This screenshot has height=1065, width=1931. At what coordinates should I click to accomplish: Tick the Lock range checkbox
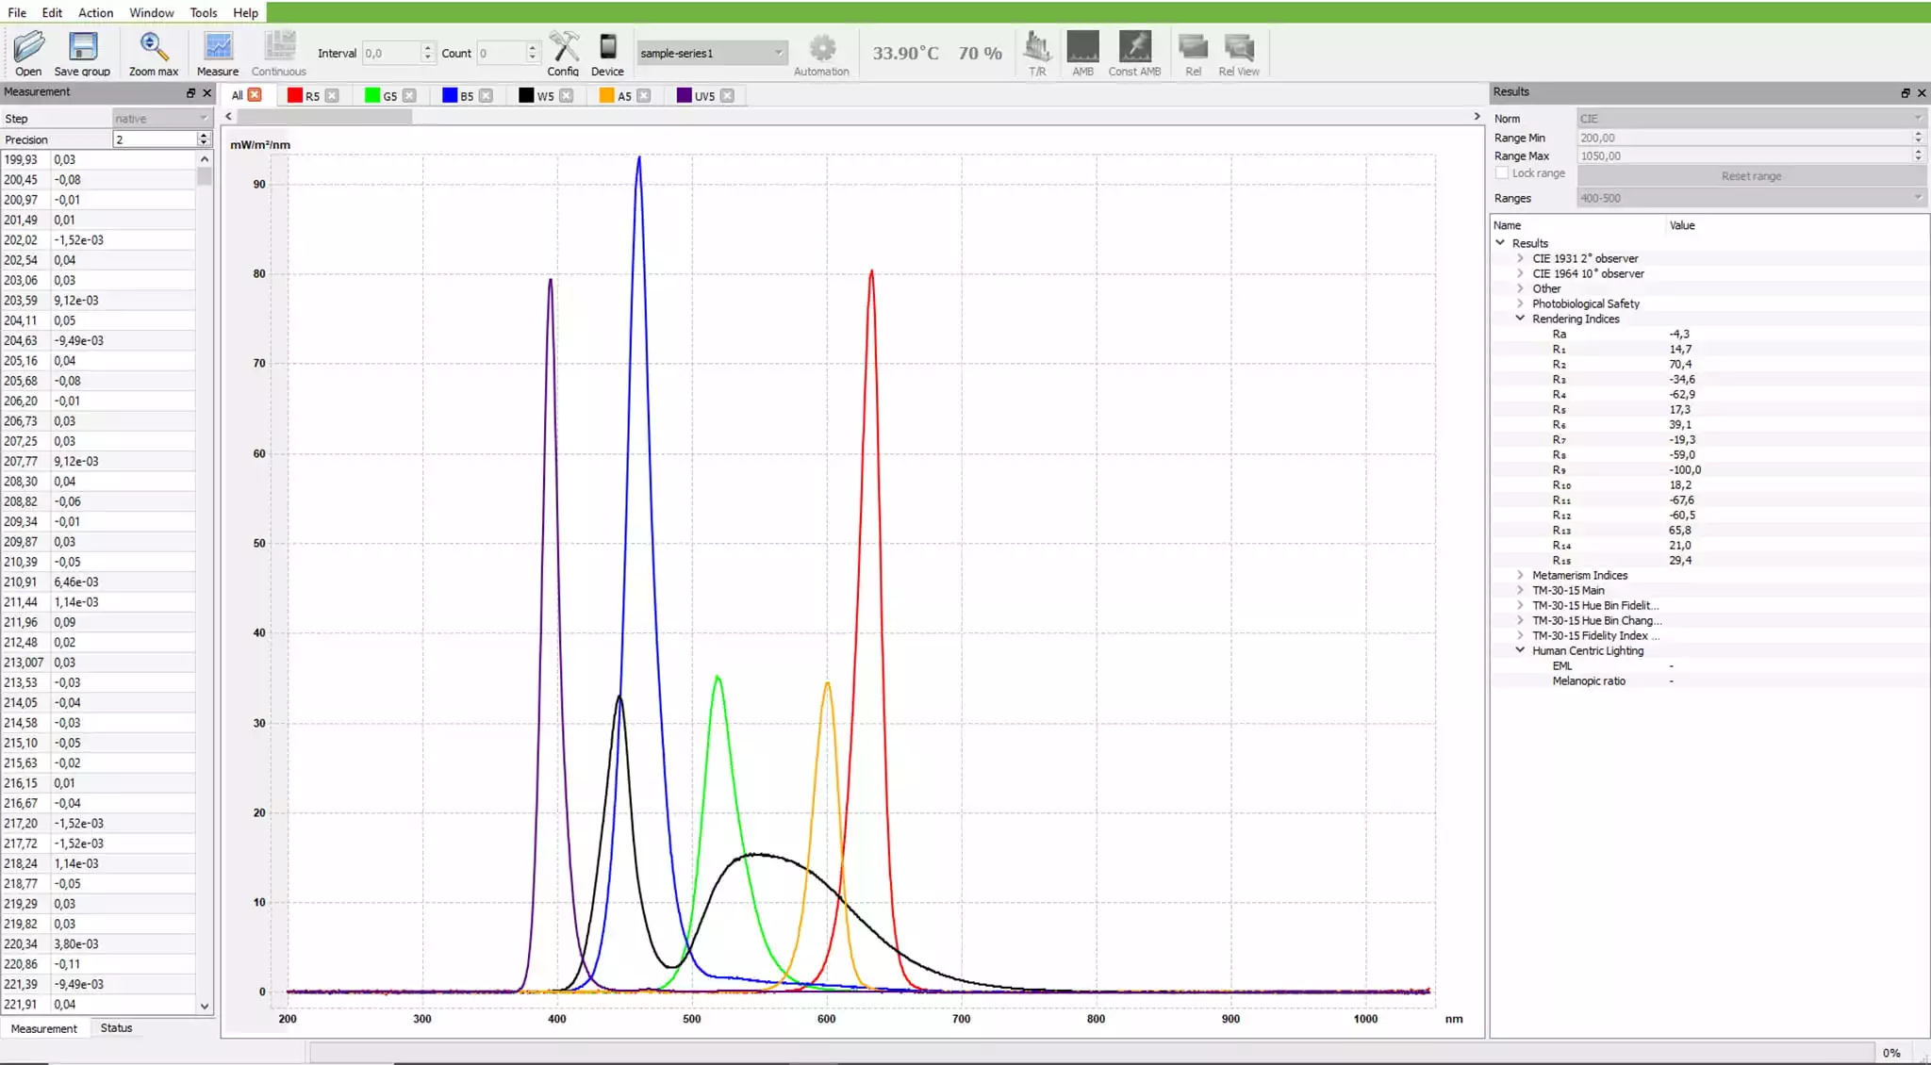(x=1502, y=173)
